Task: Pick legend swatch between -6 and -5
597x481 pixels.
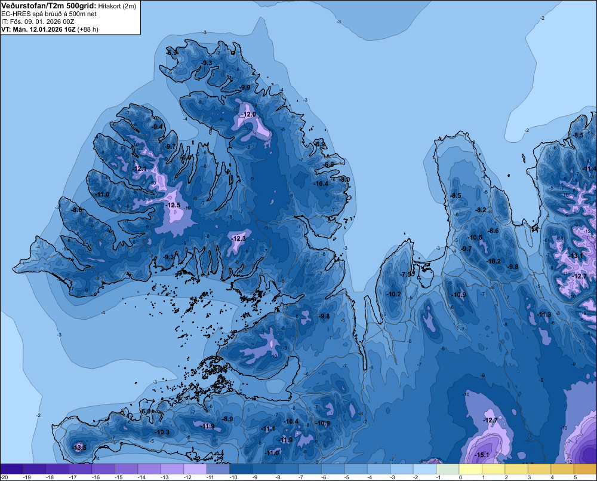Action: 333,469
